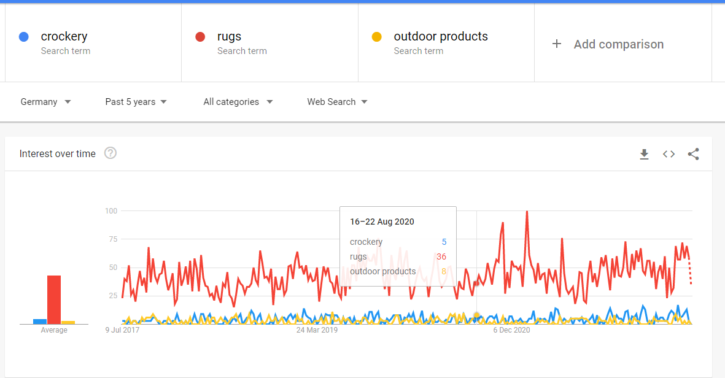Share the interest over time chart
The image size is (725, 378).
(x=693, y=155)
